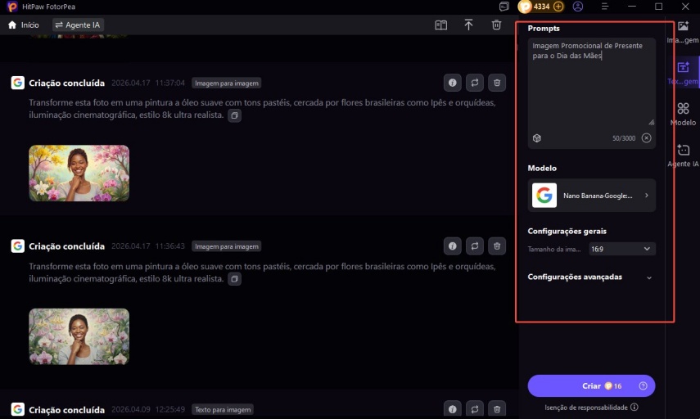The height and width of the screenshot is (419, 700).
Task: Click the delete trash icon in top toolbar
Action: (496, 25)
